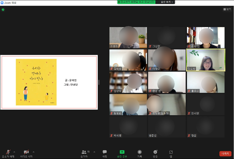Expand audio options arrow beside microphone
Image resolution: width=234 pixels, height=159 pixels.
point(14,152)
